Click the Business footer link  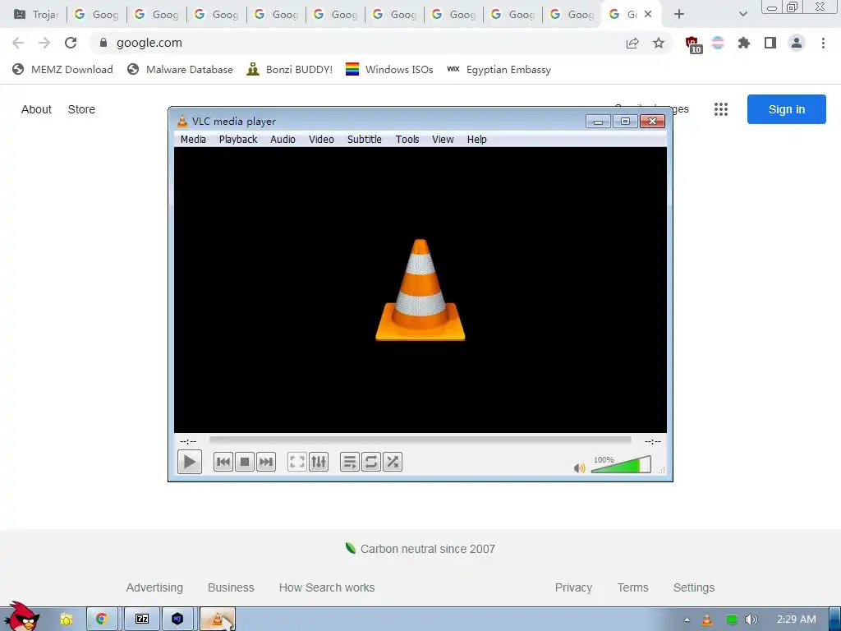tap(231, 587)
